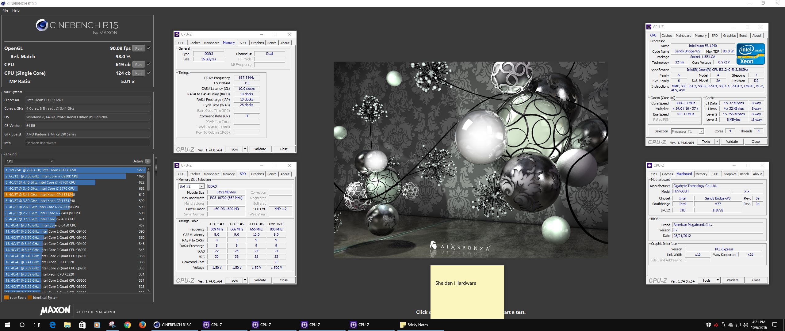Viewport: 785px width, 331px height.
Task: Select ranking row 'Intel Core i7-4770K CPU'
Action: click(x=75, y=182)
